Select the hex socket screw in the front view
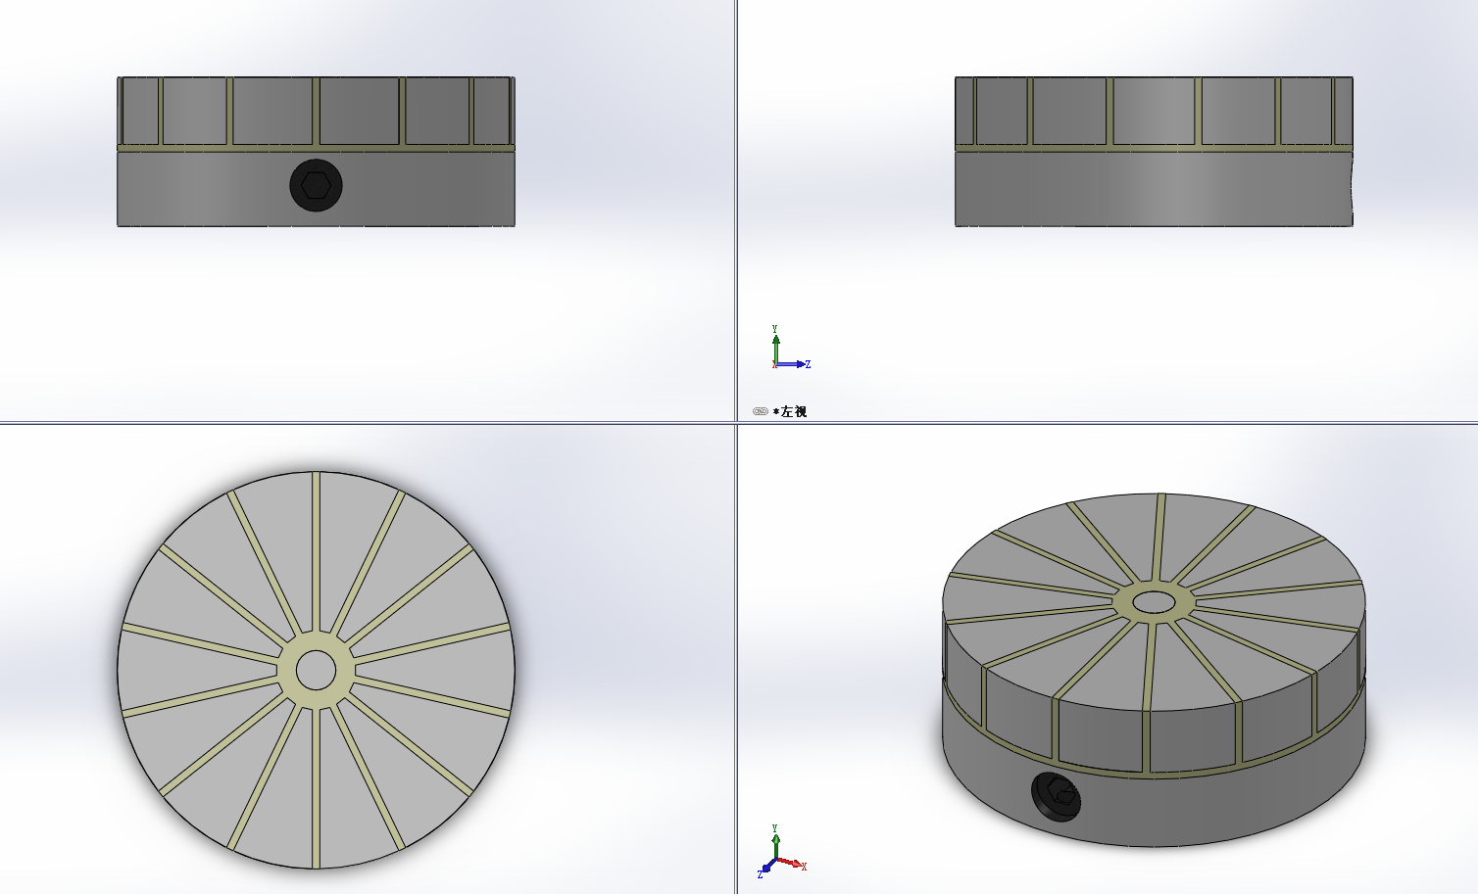Viewport: 1478px width, 894px height. [x=316, y=184]
